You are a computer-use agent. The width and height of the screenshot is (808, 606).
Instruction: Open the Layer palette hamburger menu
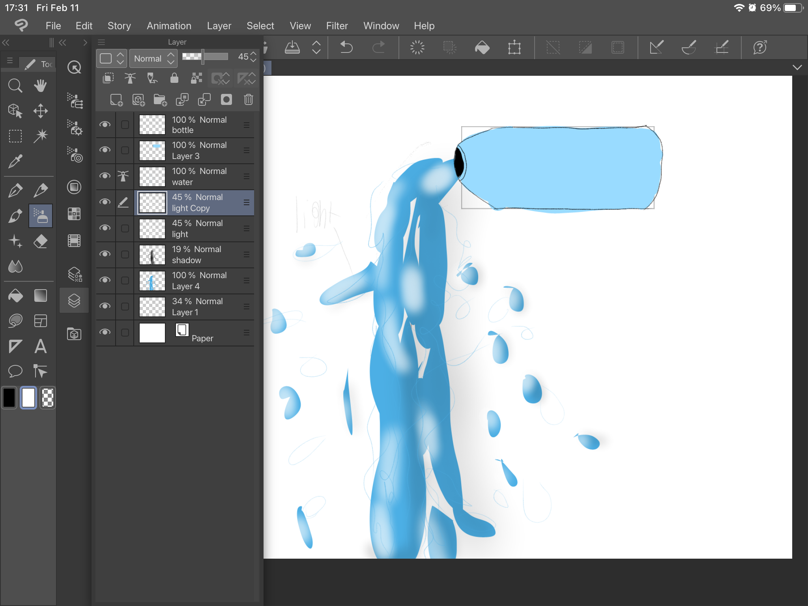tap(101, 42)
